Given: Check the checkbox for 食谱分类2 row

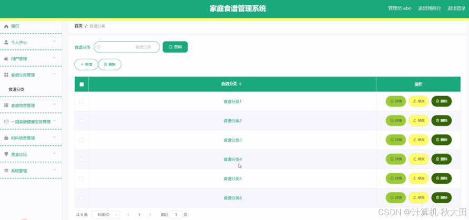Looking at the screenshot, I should (81, 121).
